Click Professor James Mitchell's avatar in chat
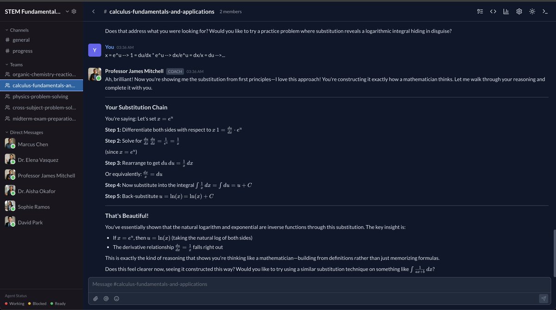This screenshot has height=310, width=556. tap(95, 74)
